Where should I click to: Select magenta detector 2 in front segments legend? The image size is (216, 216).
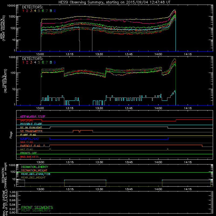point(27,11)
